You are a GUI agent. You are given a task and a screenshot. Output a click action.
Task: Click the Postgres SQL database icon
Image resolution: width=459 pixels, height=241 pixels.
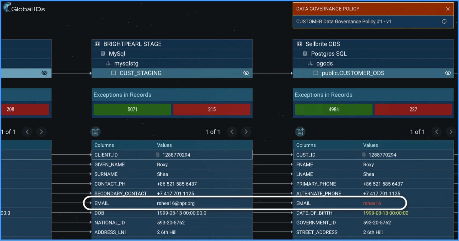[305, 54]
